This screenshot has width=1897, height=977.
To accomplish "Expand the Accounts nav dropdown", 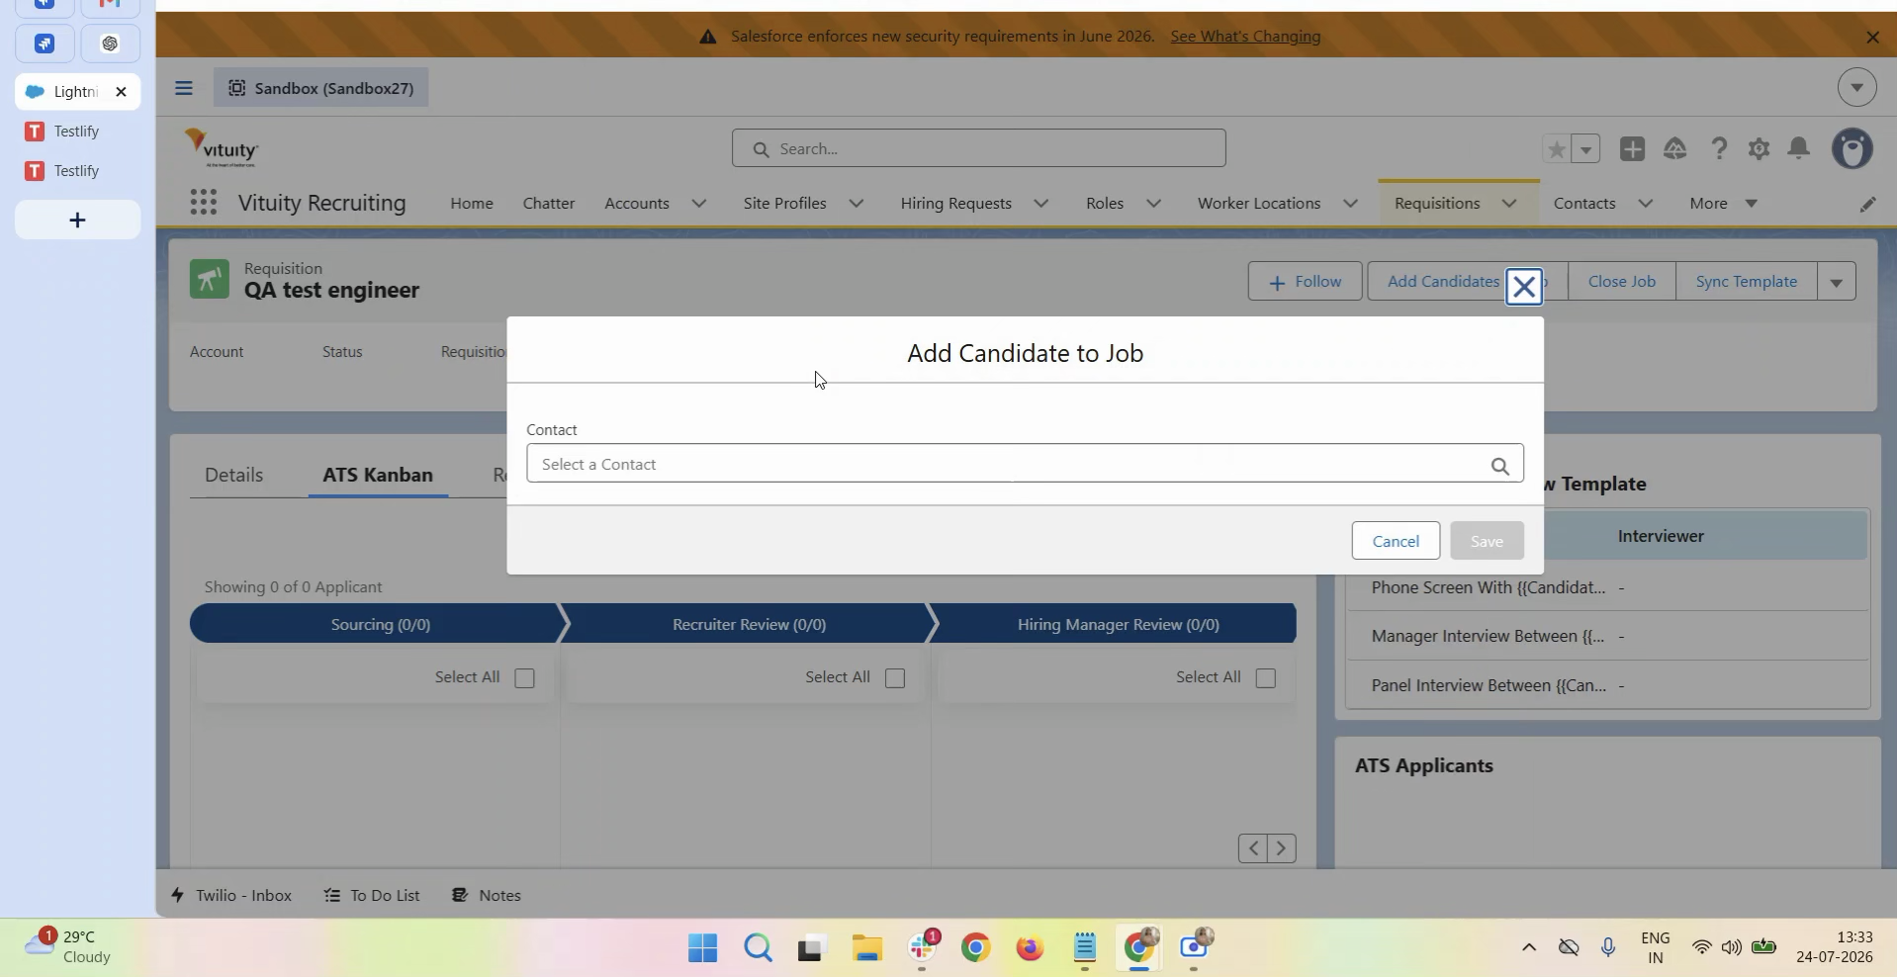I will pyautogui.click(x=699, y=204).
